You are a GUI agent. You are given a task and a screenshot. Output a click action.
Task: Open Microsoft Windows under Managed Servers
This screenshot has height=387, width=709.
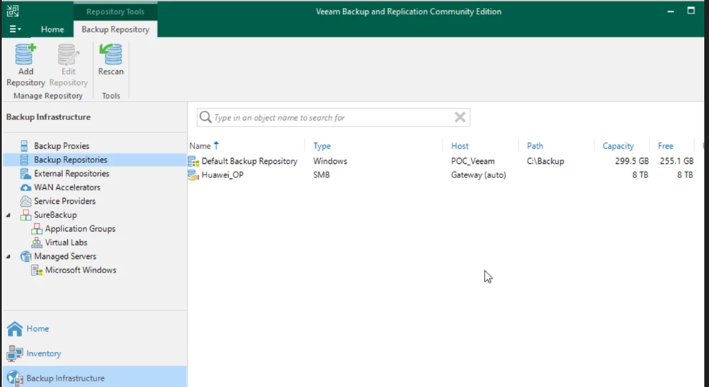click(81, 270)
